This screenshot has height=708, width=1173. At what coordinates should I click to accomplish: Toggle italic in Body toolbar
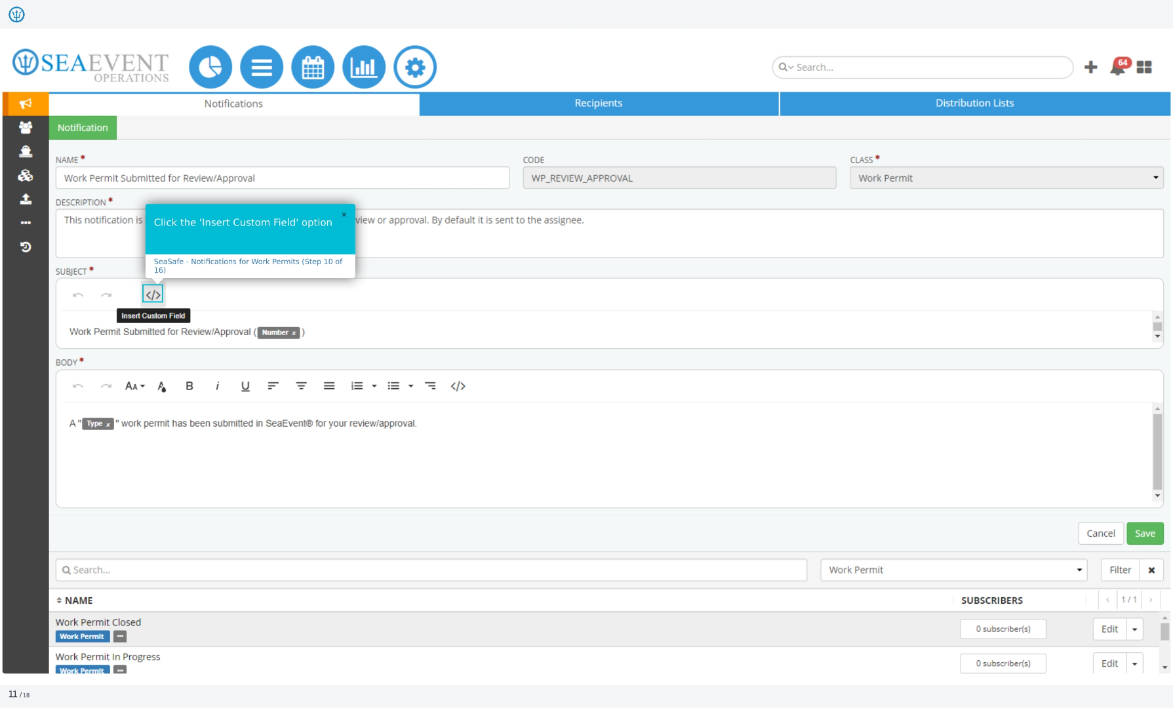(217, 386)
